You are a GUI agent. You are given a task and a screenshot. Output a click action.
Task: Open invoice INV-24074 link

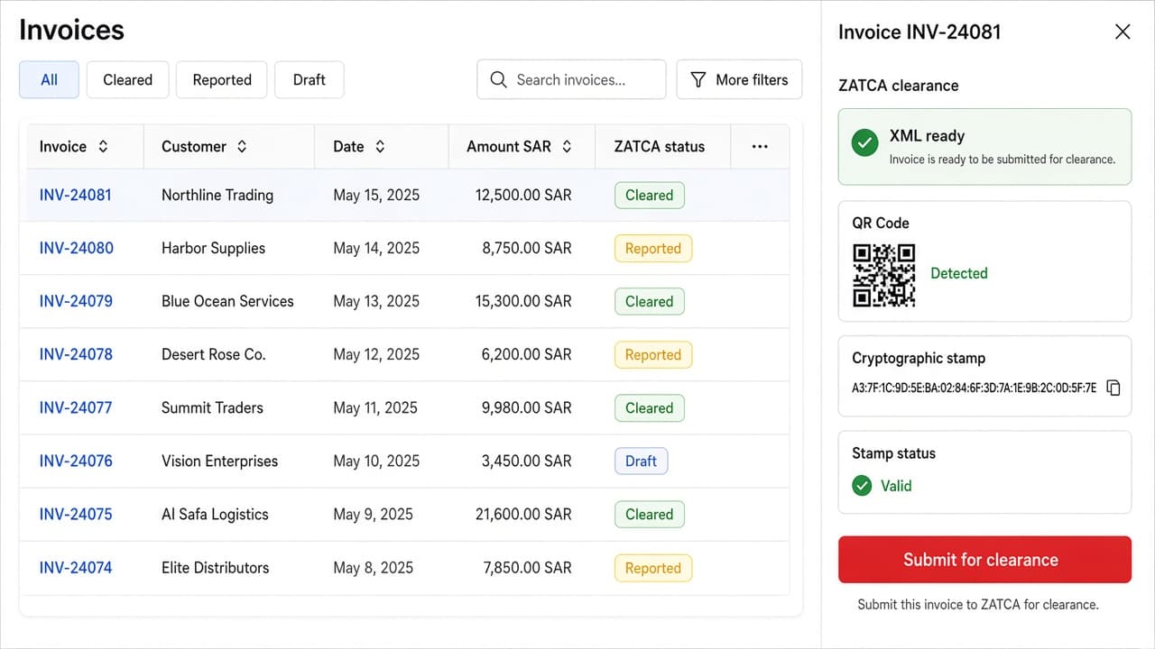[x=76, y=567]
